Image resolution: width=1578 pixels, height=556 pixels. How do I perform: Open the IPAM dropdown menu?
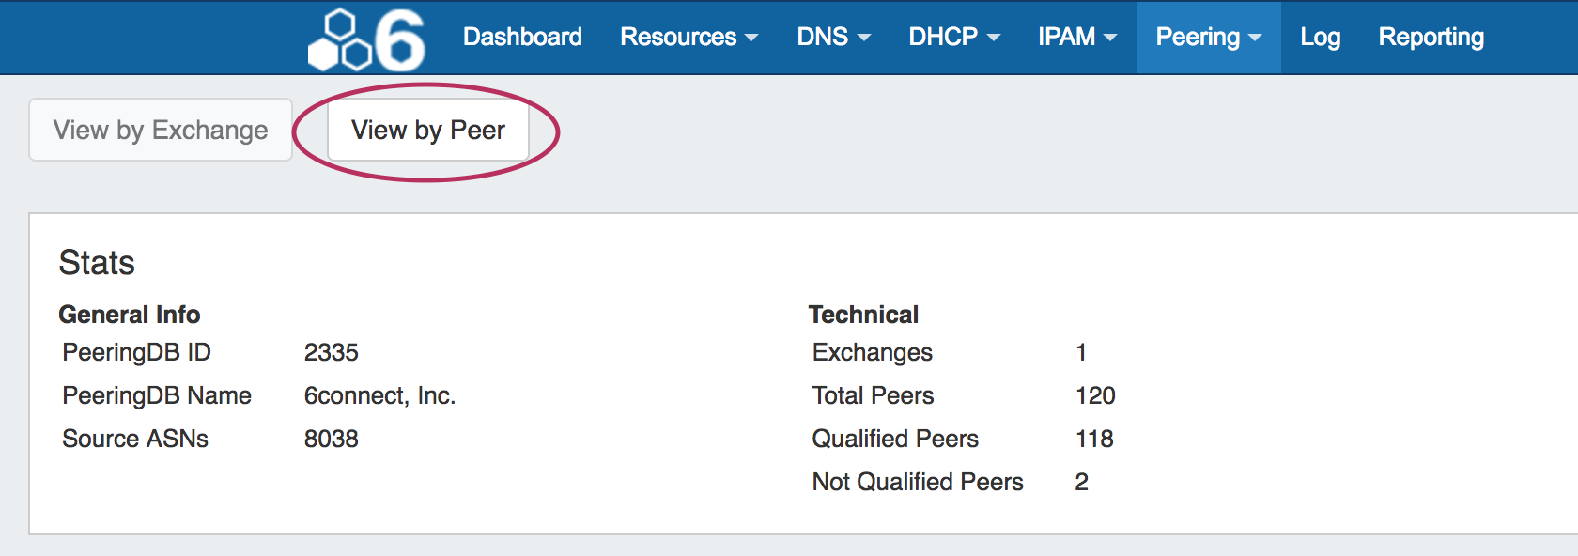[1076, 37]
